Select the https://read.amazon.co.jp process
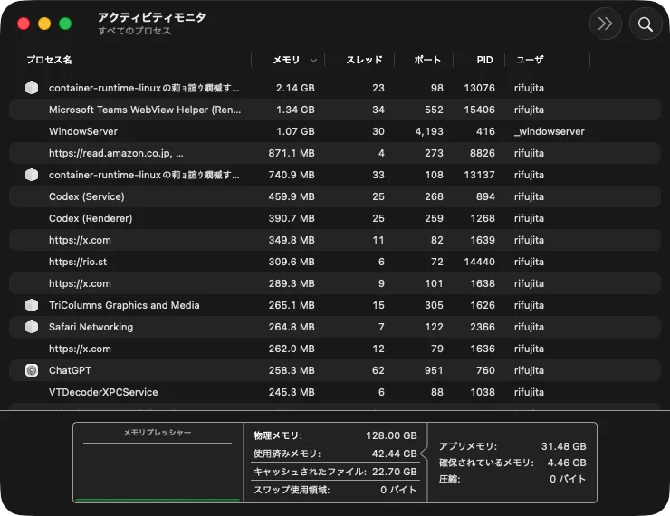 click(335, 153)
